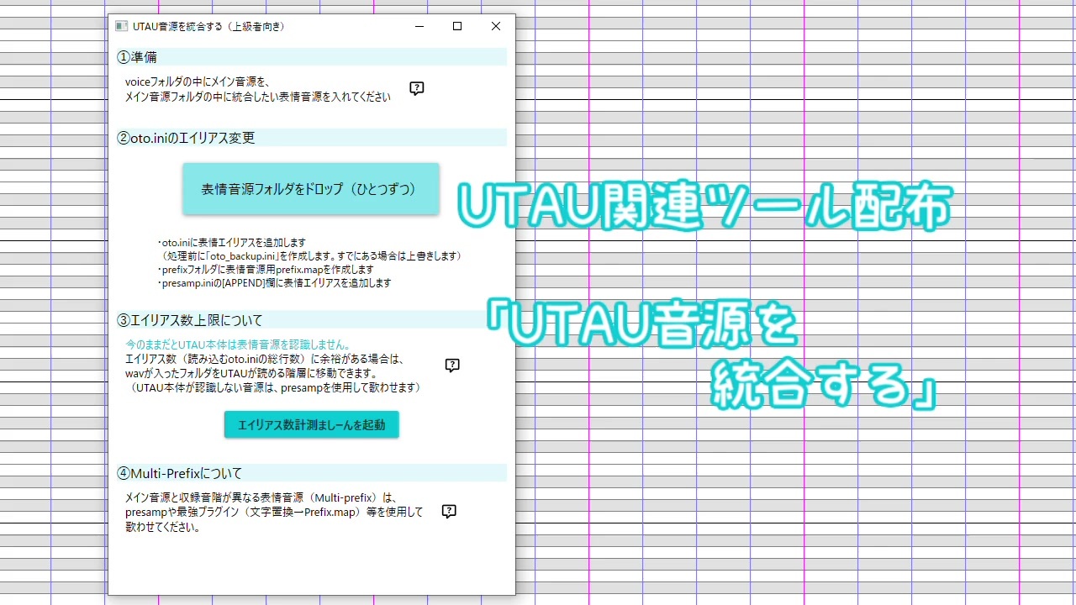Click ④Multi-Prefixについて section header
Image resolution: width=1076 pixels, height=605 pixels.
(311, 473)
